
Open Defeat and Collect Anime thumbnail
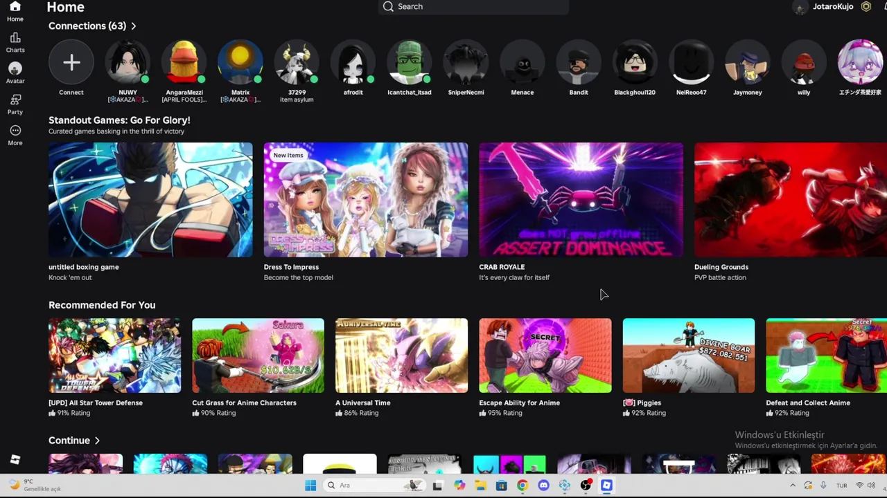pos(826,356)
